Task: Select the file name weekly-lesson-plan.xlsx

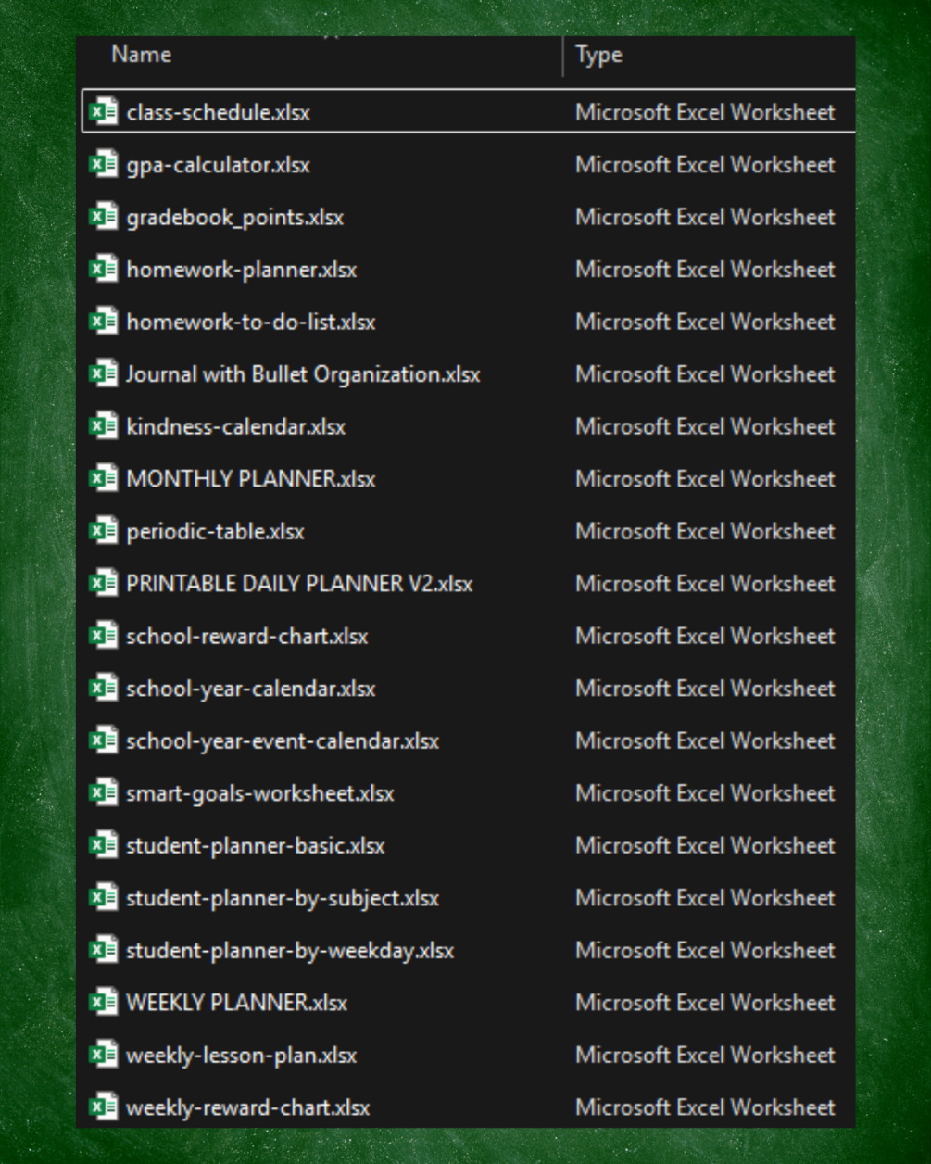Action: pos(242,1055)
